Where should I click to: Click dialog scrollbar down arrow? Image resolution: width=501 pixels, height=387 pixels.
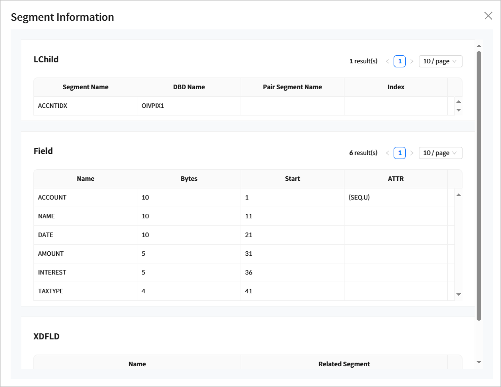(479, 362)
